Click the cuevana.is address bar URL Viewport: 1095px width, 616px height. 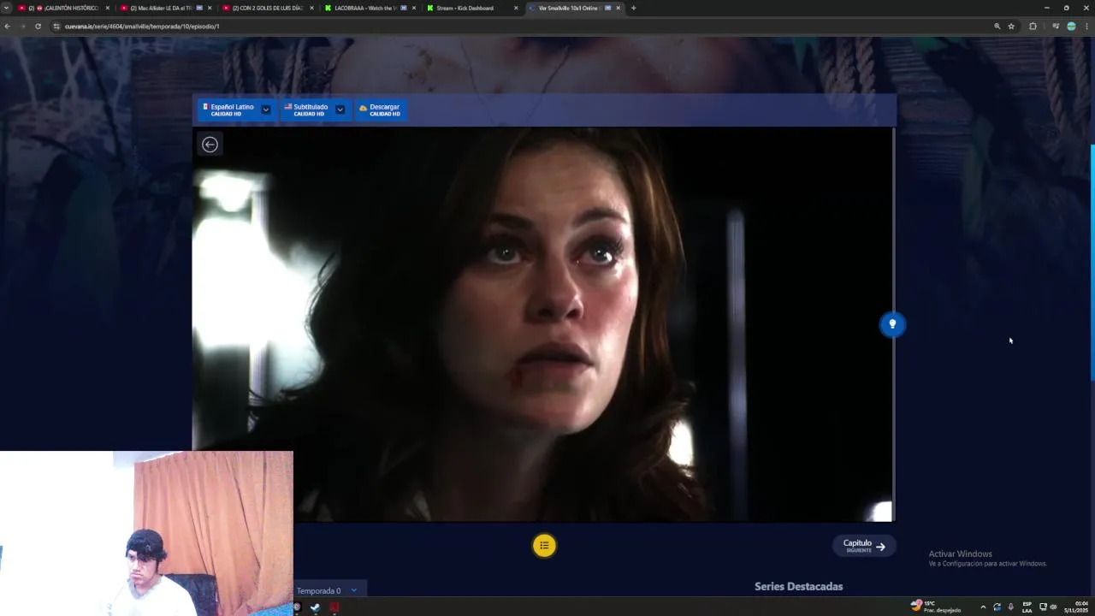pyautogui.click(x=142, y=27)
